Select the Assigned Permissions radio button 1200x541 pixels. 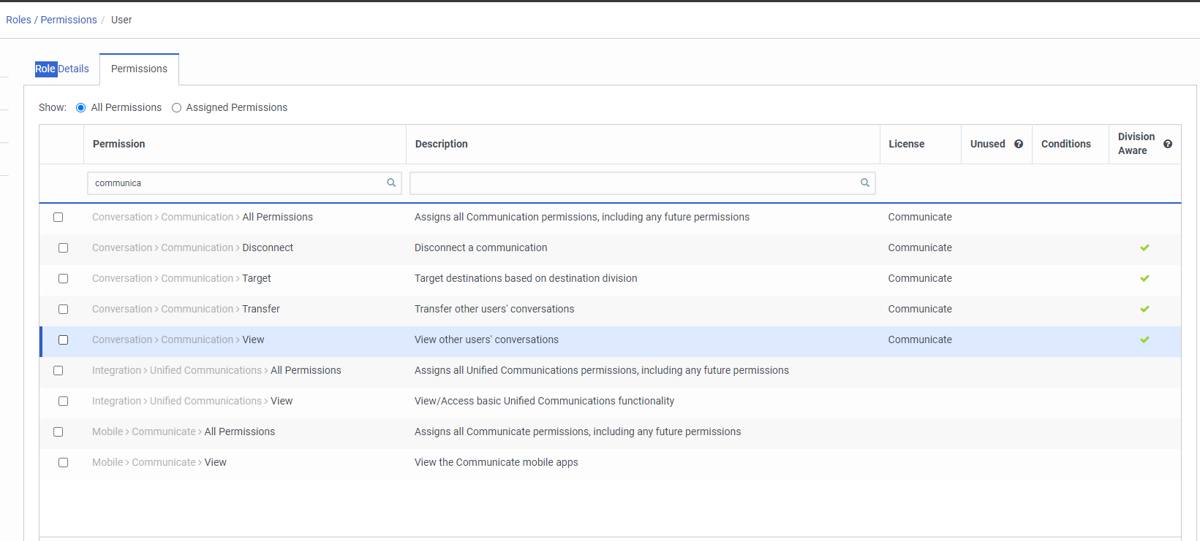[x=176, y=108]
